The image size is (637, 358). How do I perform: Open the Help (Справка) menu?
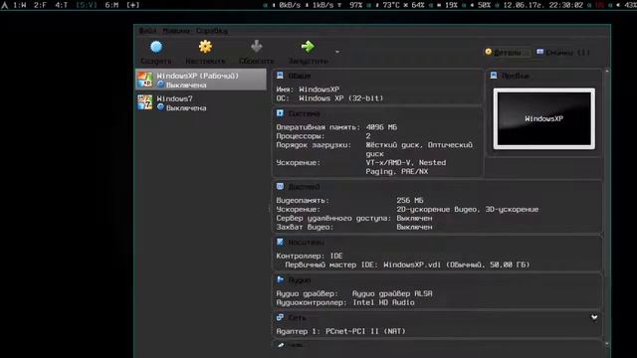click(212, 31)
